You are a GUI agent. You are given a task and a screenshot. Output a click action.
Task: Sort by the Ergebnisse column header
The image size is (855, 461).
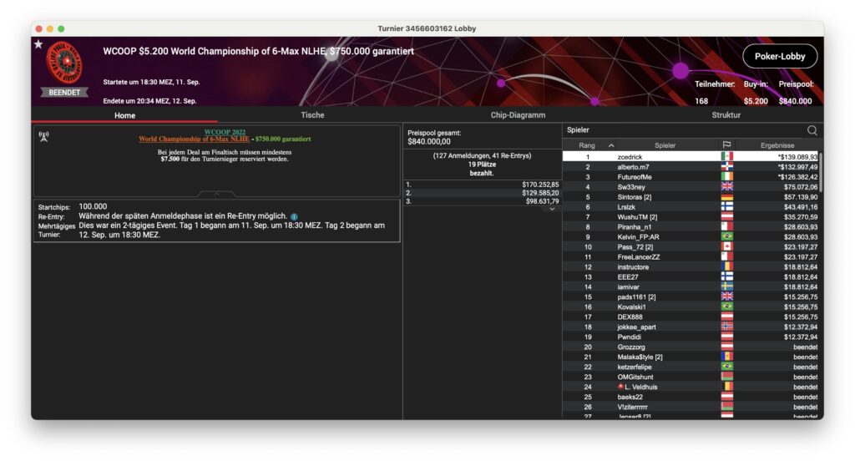click(777, 145)
